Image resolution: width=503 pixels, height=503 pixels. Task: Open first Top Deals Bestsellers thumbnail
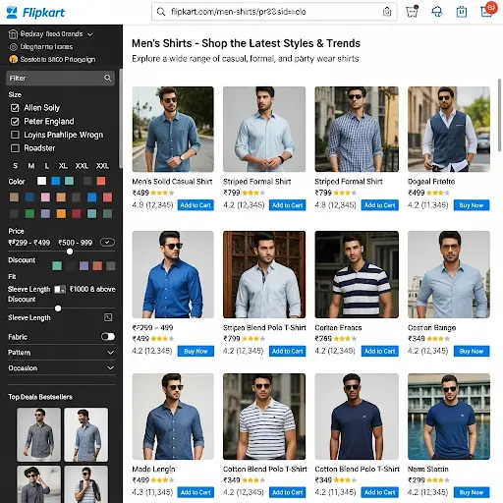(38, 434)
